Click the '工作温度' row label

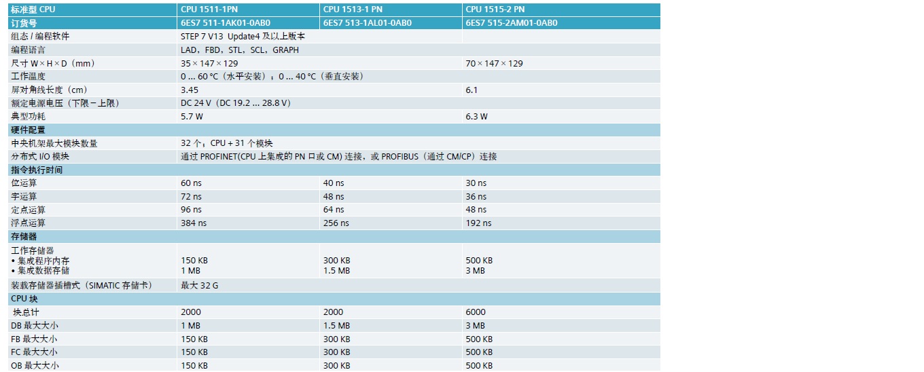[x=29, y=76]
